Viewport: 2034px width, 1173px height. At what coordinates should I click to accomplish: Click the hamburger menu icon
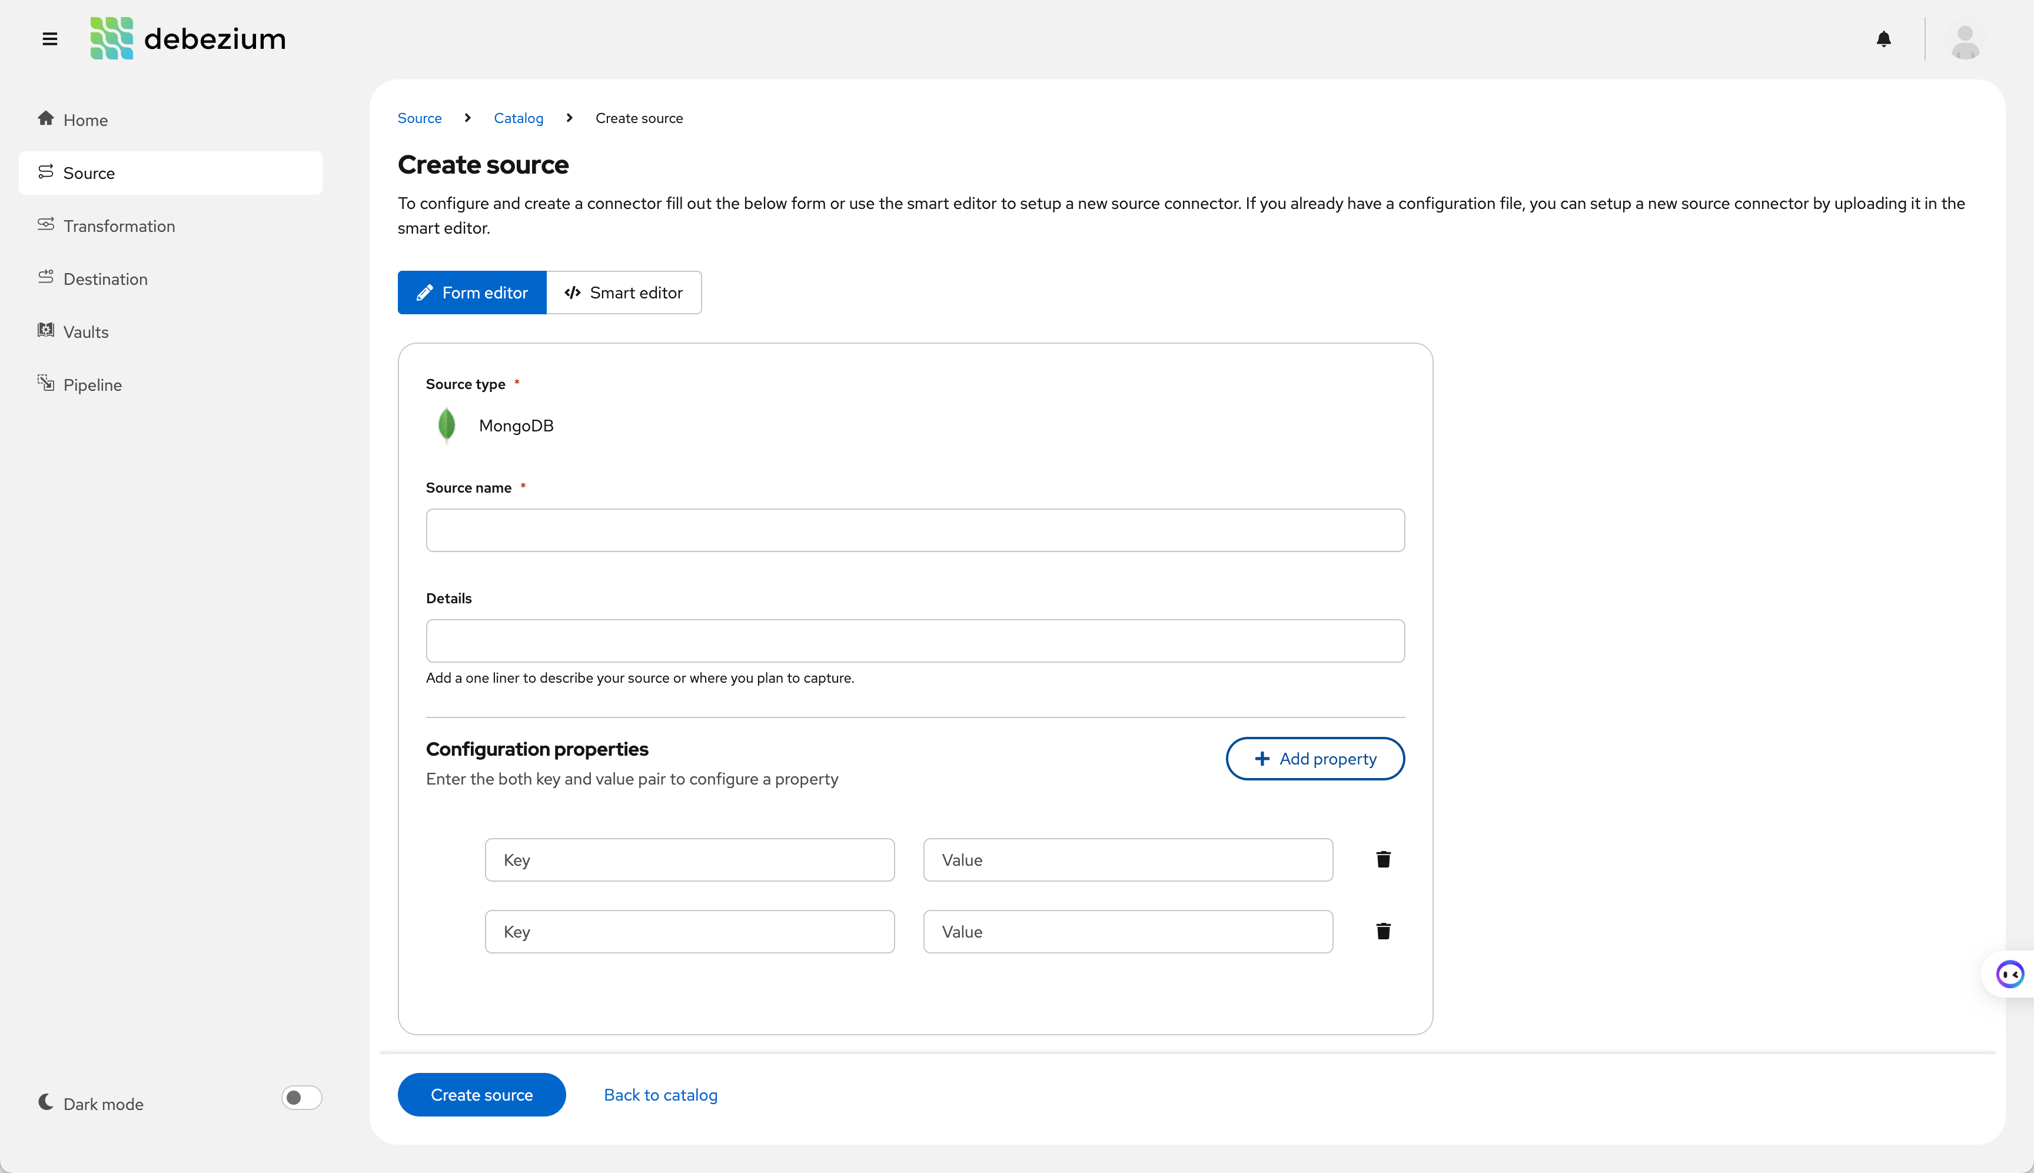tap(50, 39)
